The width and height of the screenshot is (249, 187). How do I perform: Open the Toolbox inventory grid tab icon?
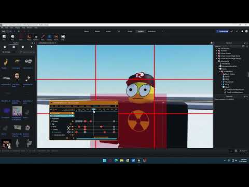coord(13,47)
